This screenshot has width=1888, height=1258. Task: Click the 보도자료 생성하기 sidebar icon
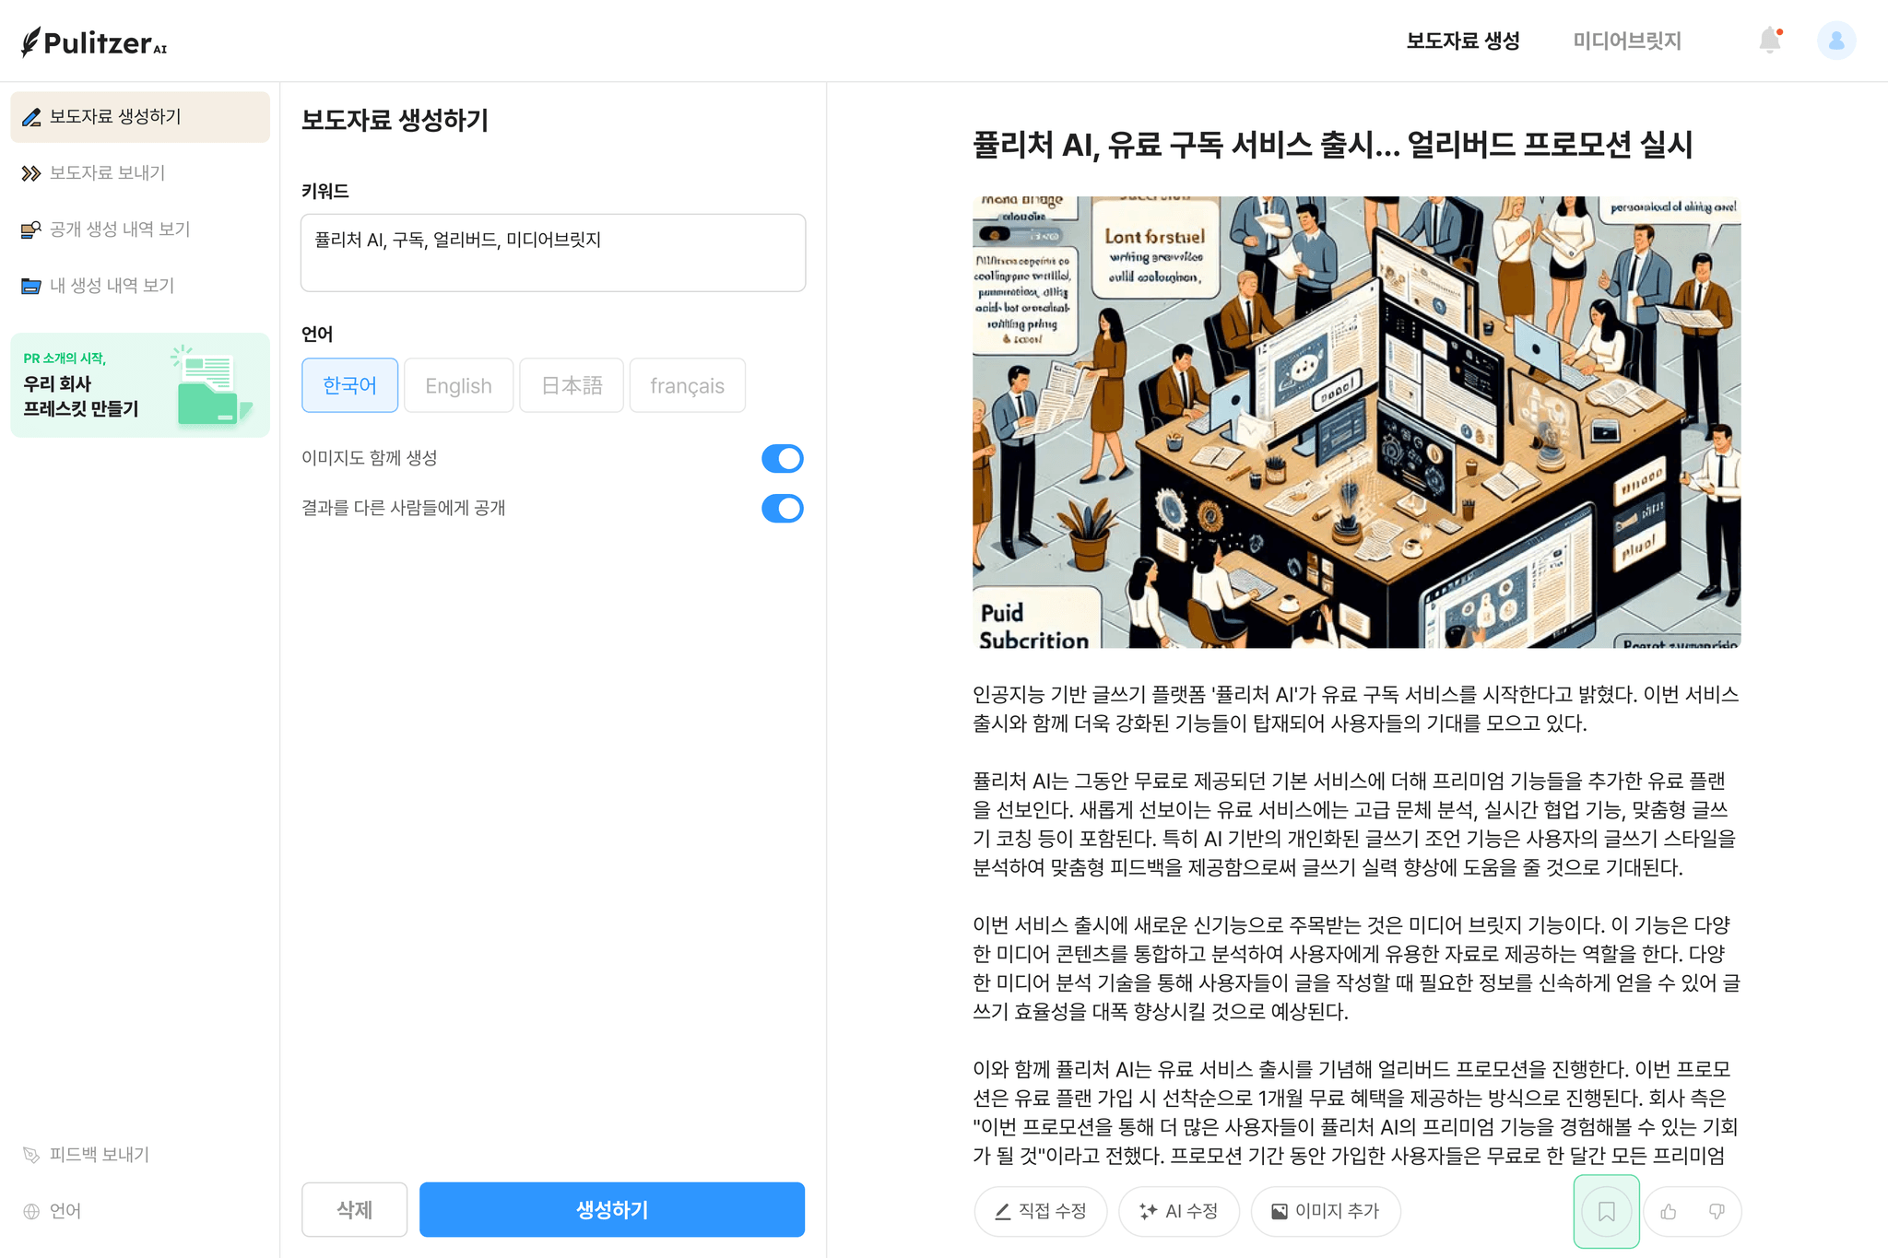pos(29,116)
